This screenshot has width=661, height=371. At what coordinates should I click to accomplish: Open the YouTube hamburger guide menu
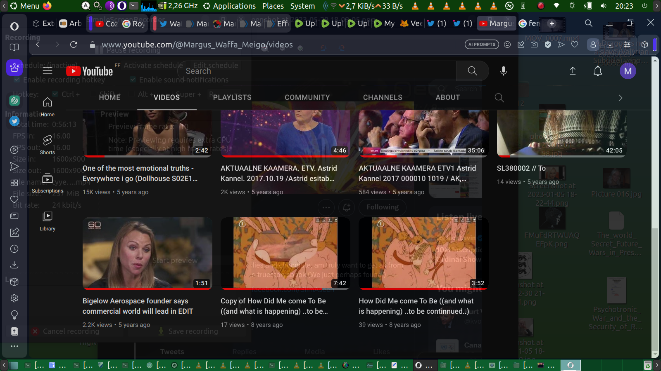click(x=48, y=71)
